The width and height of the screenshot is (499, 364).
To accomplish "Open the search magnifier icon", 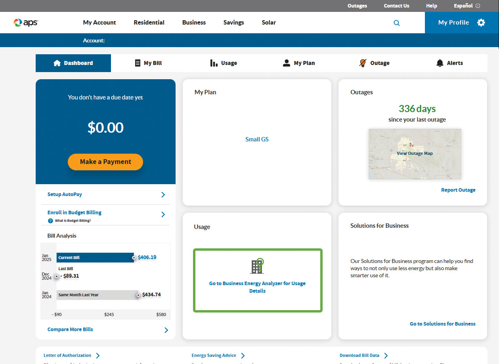I will click(x=396, y=23).
